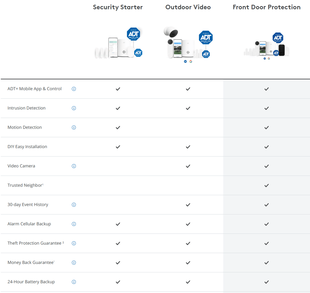Click the Security Starter product image
This screenshot has height=293, width=310.
click(x=118, y=43)
